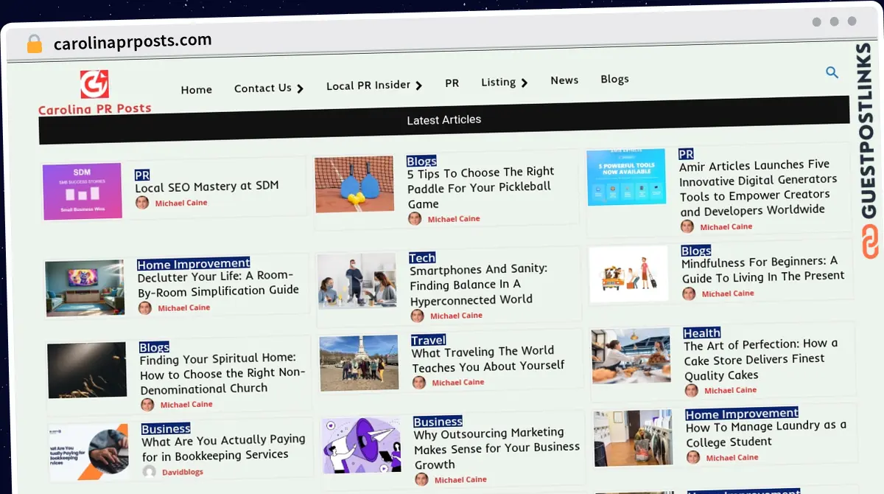Select Home in the navigation menu
Image resolution: width=884 pixels, height=494 pixels.
tap(196, 89)
